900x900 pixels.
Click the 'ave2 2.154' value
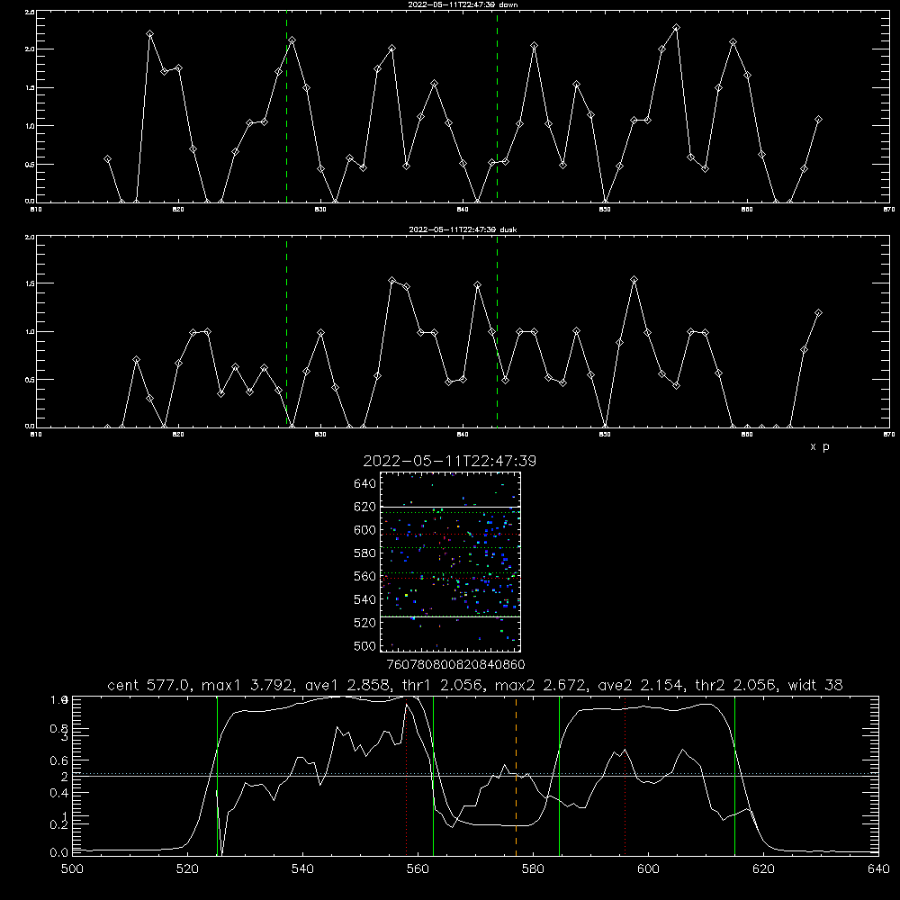coord(641,685)
